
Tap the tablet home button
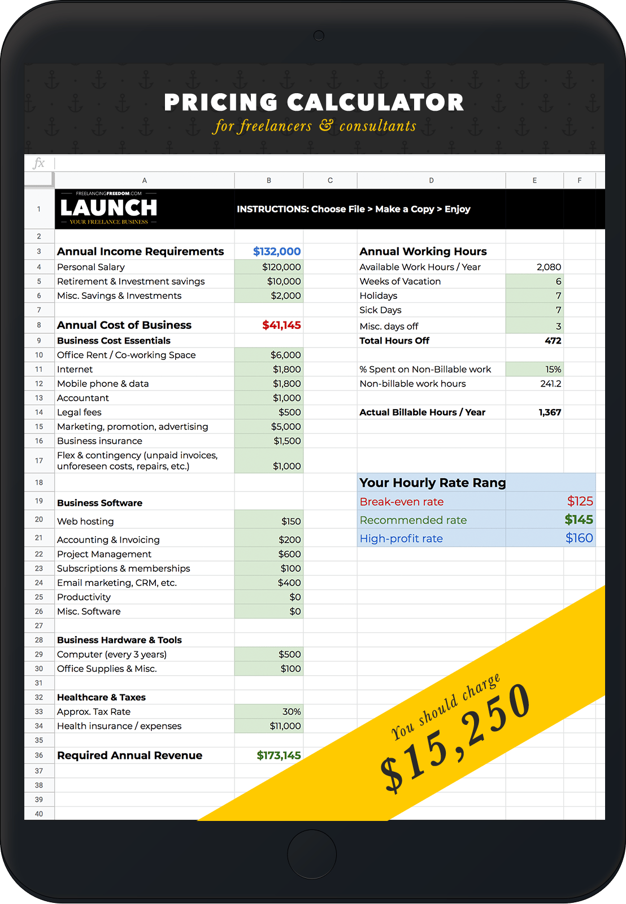[312, 854]
